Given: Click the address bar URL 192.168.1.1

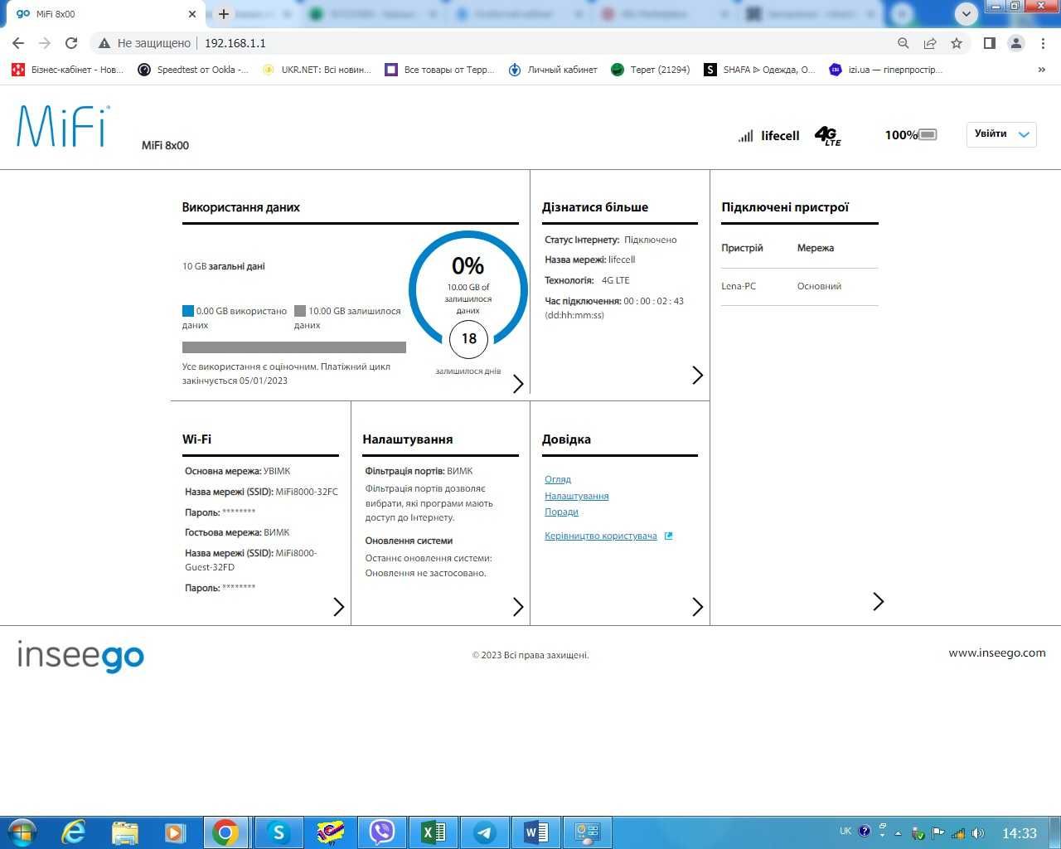Looking at the screenshot, I should tap(235, 43).
